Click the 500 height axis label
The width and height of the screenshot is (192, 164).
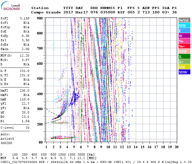pos(40,79)
